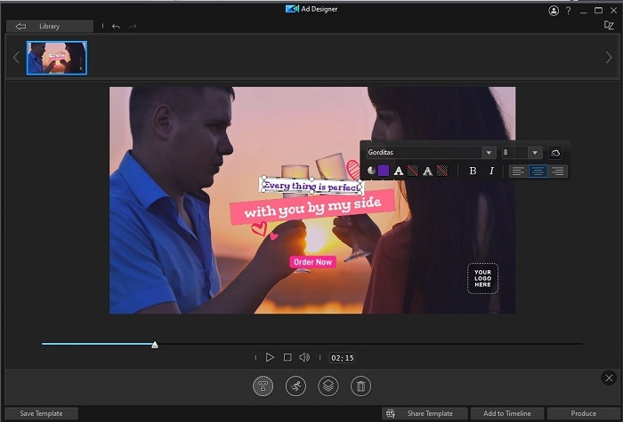Click the 02;15 timecode field

click(x=342, y=358)
